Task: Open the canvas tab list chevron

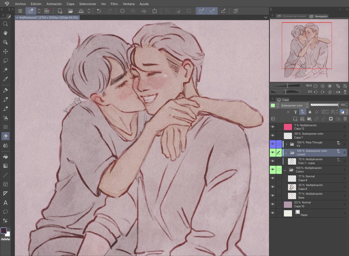Action: (x=266, y=17)
